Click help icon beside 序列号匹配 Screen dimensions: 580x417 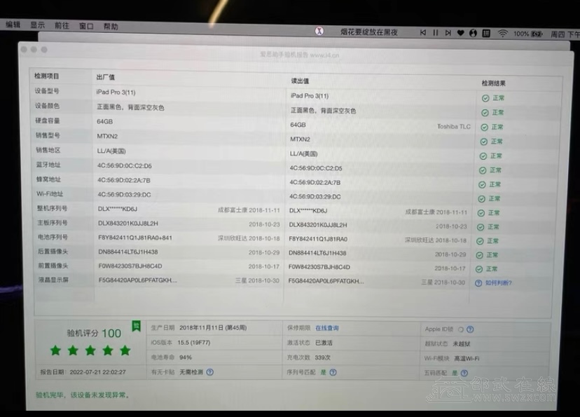[333, 372]
